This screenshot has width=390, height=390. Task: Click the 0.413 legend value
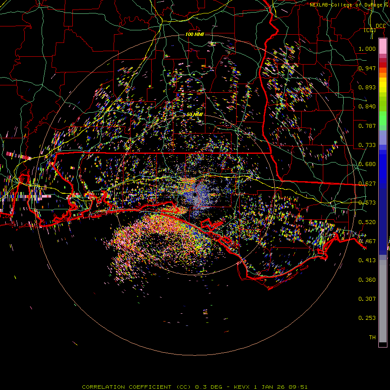[367, 260]
